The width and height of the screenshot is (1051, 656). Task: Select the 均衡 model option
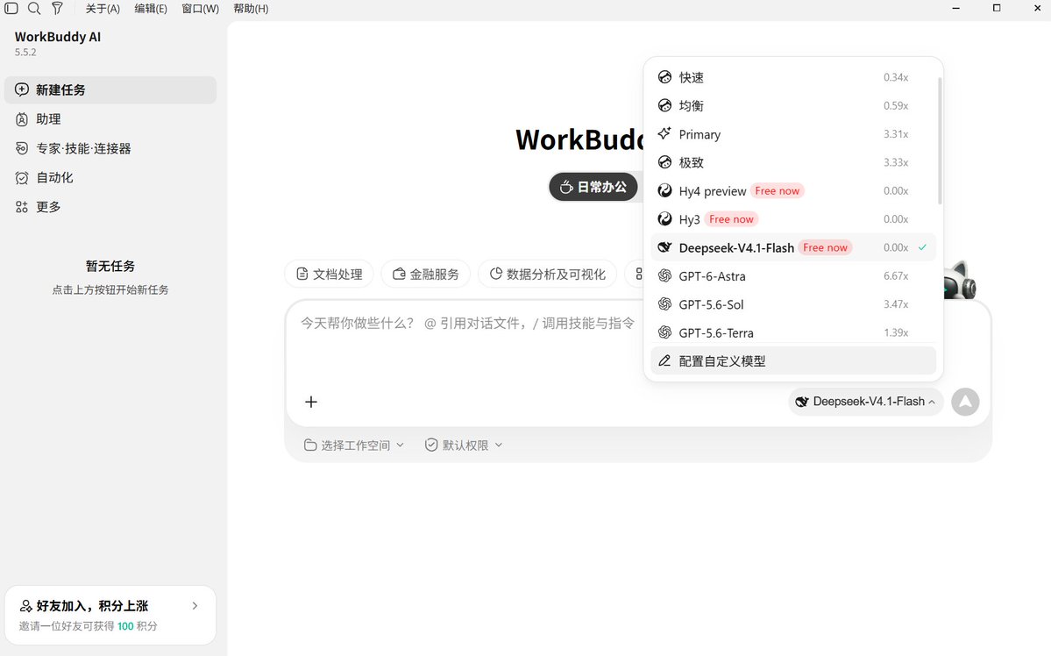click(x=793, y=105)
